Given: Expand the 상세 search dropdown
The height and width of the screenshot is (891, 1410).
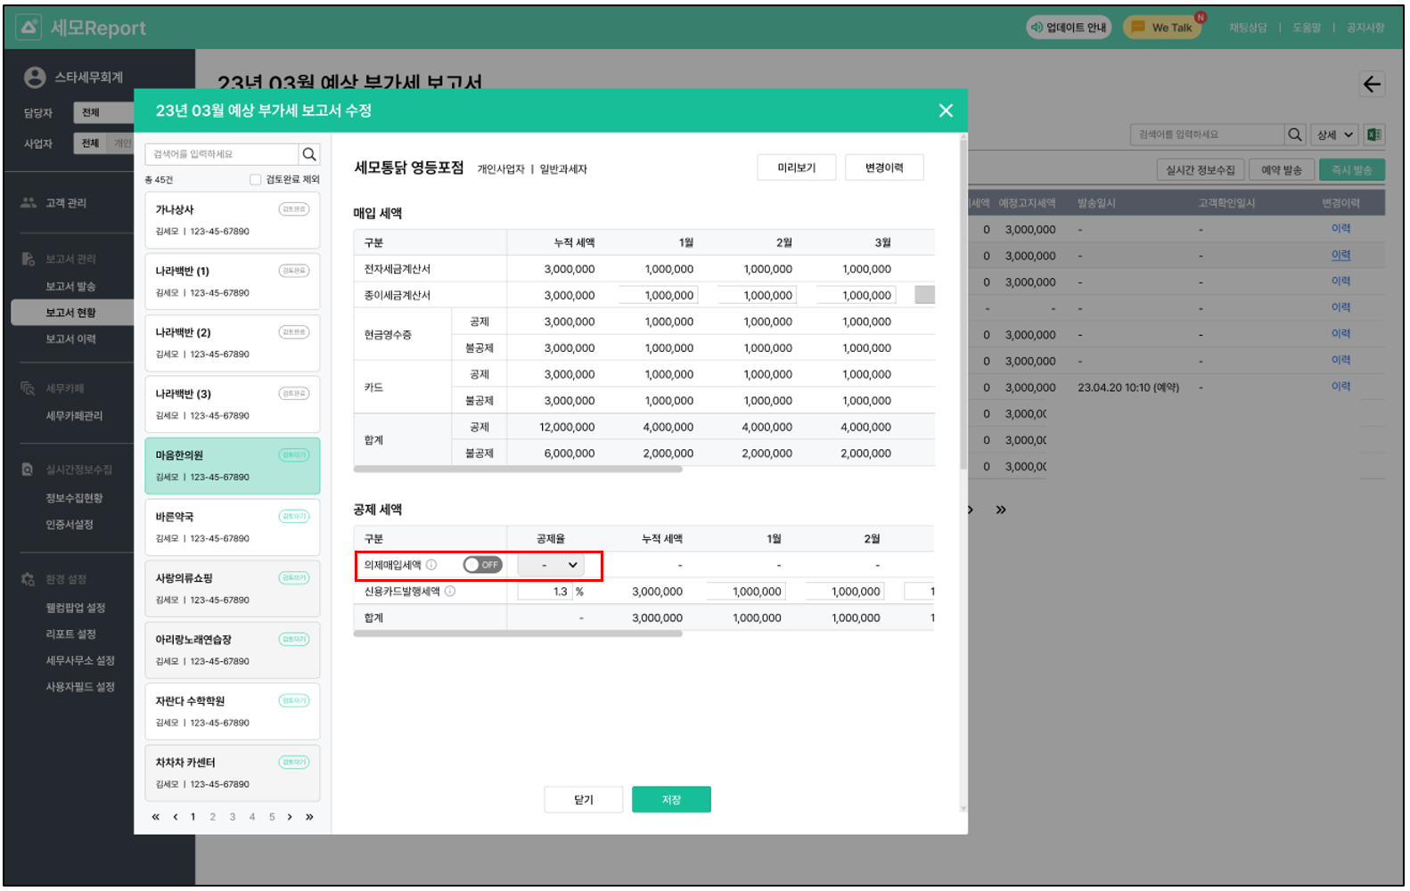Looking at the screenshot, I should coord(1335,135).
